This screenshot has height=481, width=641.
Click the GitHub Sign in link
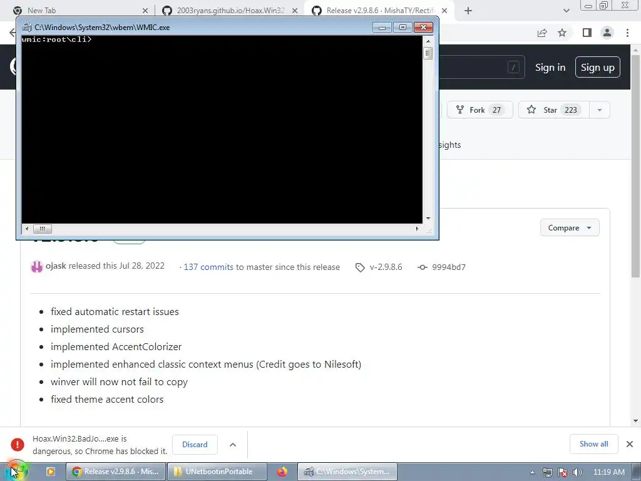(x=550, y=68)
